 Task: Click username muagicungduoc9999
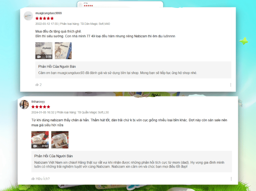(48, 13)
